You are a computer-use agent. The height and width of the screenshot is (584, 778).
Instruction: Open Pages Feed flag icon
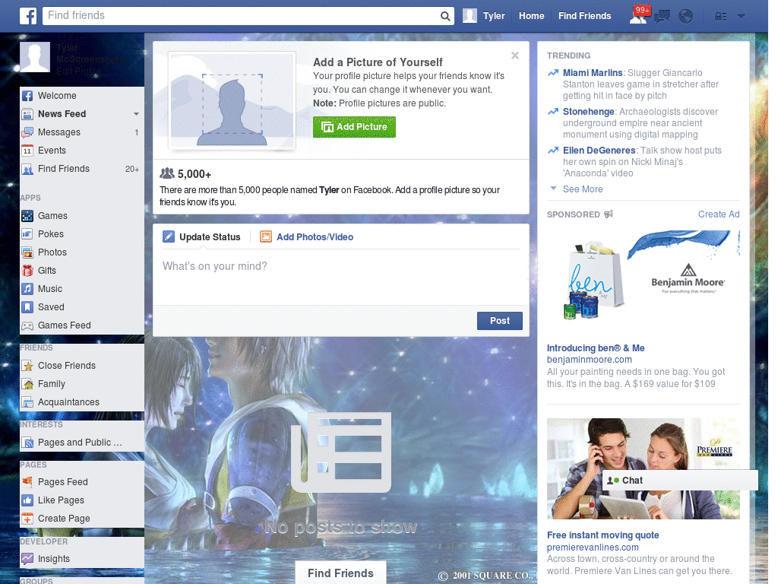tap(27, 481)
